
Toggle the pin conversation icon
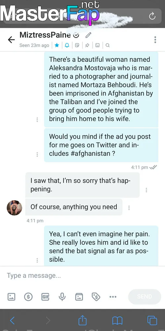(87, 45)
